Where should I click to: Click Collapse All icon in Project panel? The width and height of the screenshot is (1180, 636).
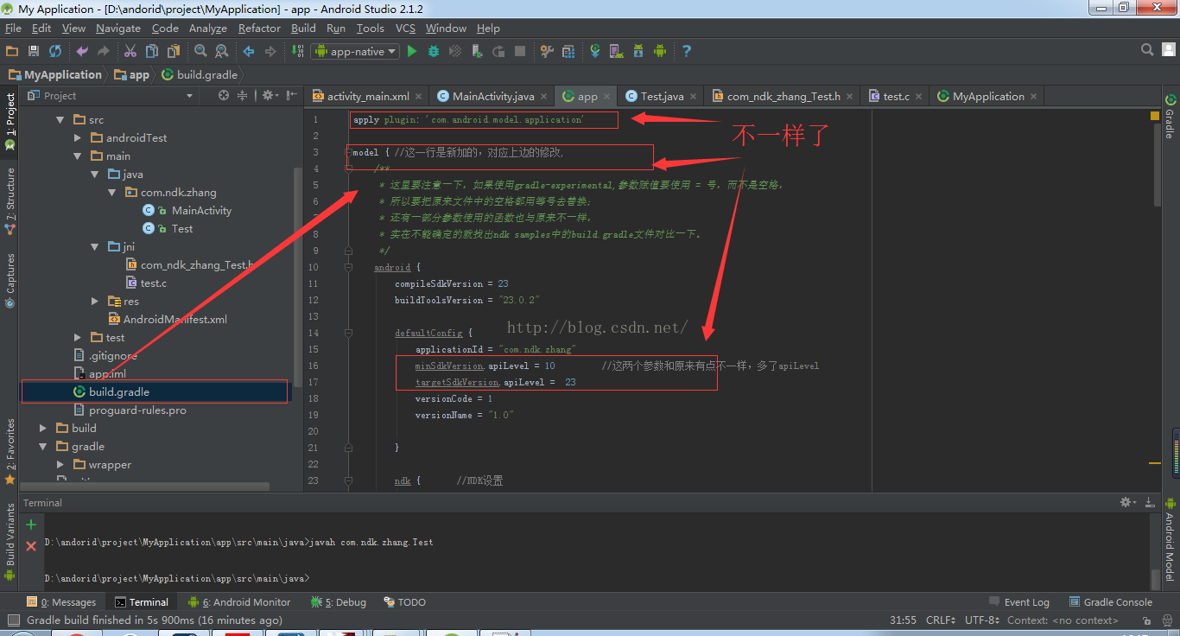point(243,95)
